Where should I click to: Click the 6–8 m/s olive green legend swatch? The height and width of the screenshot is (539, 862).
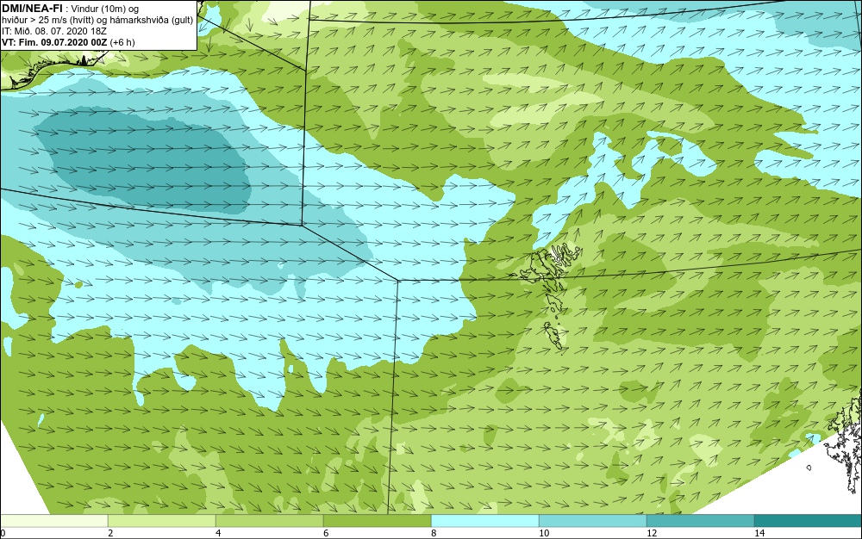(378, 521)
